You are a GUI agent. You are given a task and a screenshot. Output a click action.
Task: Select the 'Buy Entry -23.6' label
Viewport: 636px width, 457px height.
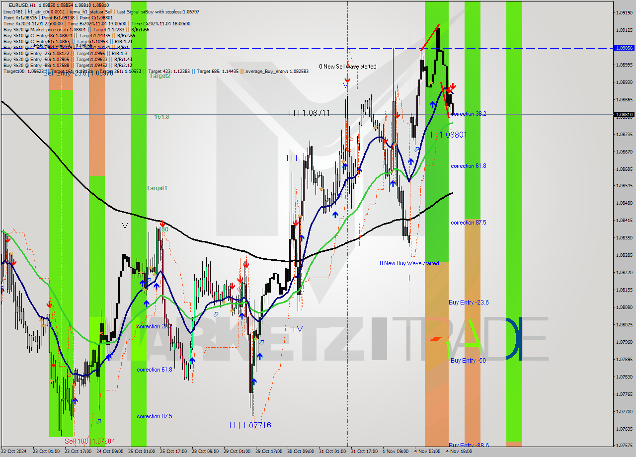tap(469, 303)
